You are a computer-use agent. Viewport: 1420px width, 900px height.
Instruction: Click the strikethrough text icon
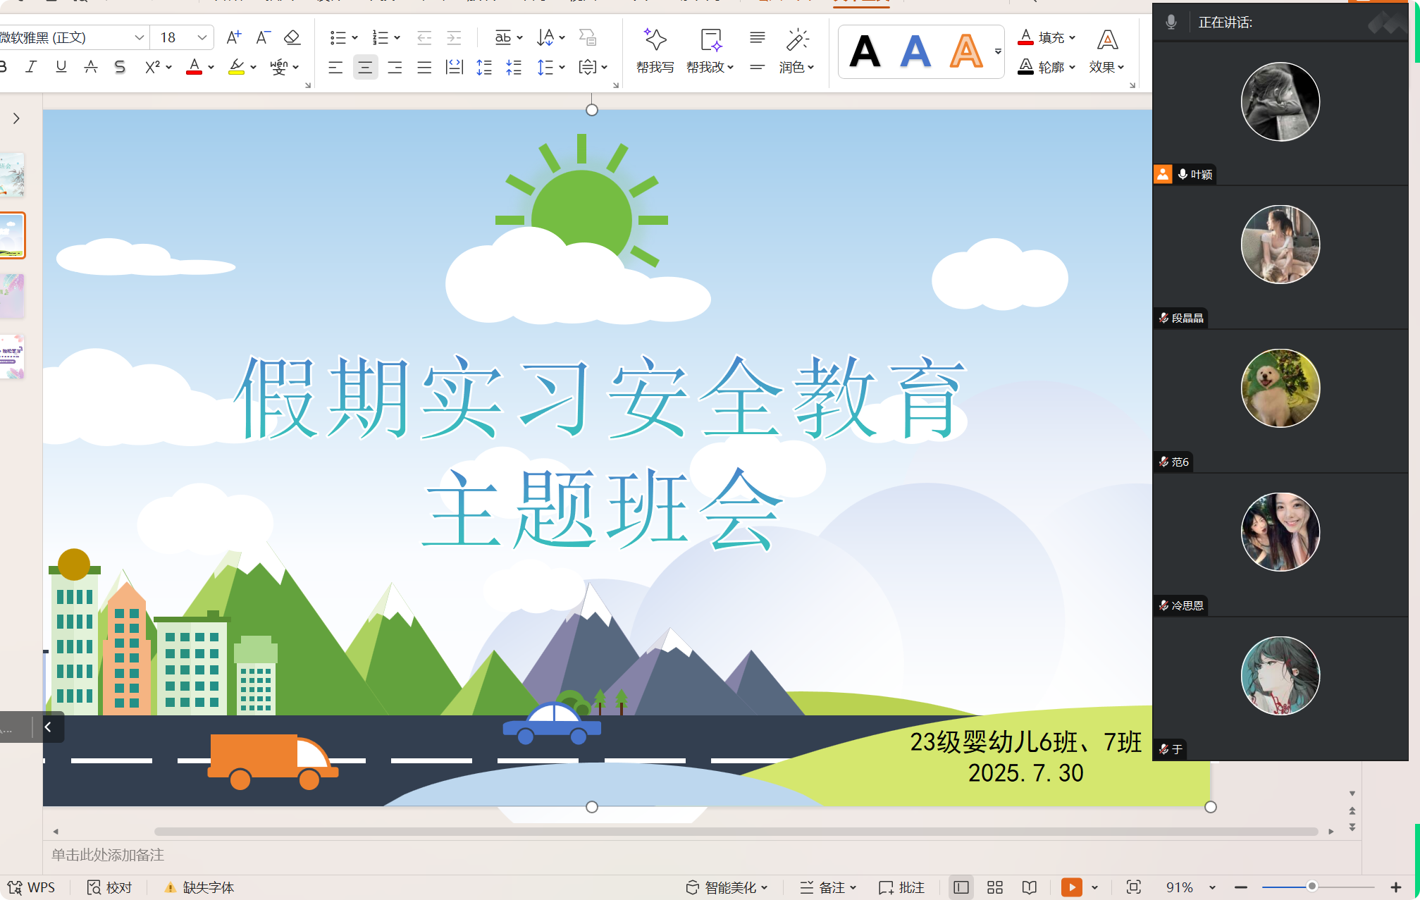[x=91, y=67]
